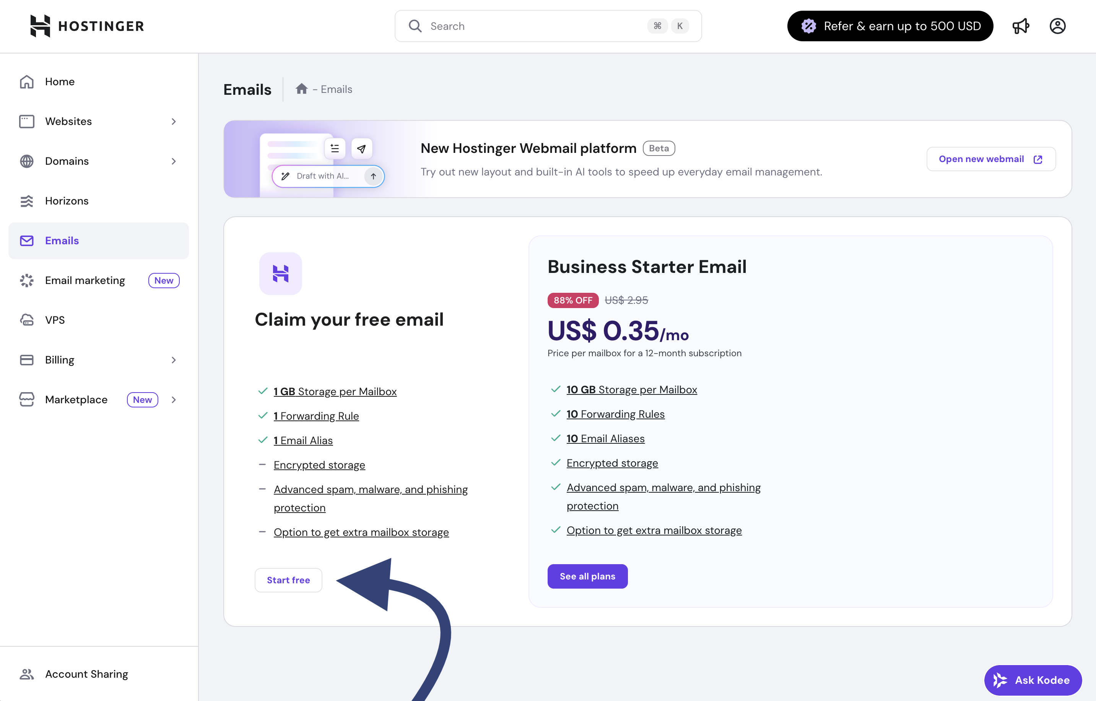Screen dimensions: 1096x701
Task: Expand the Marketplace menu chevron
Action: [174, 400]
